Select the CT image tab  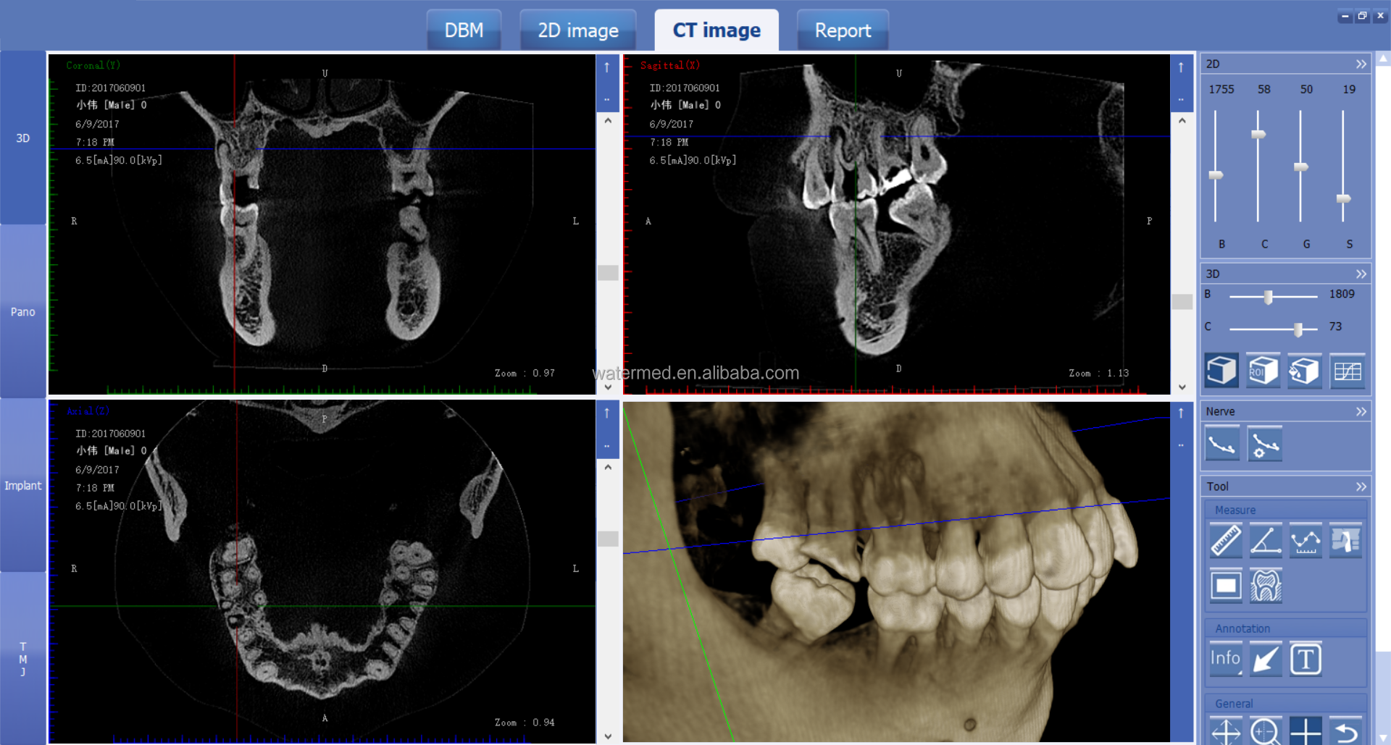click(717, 30)
